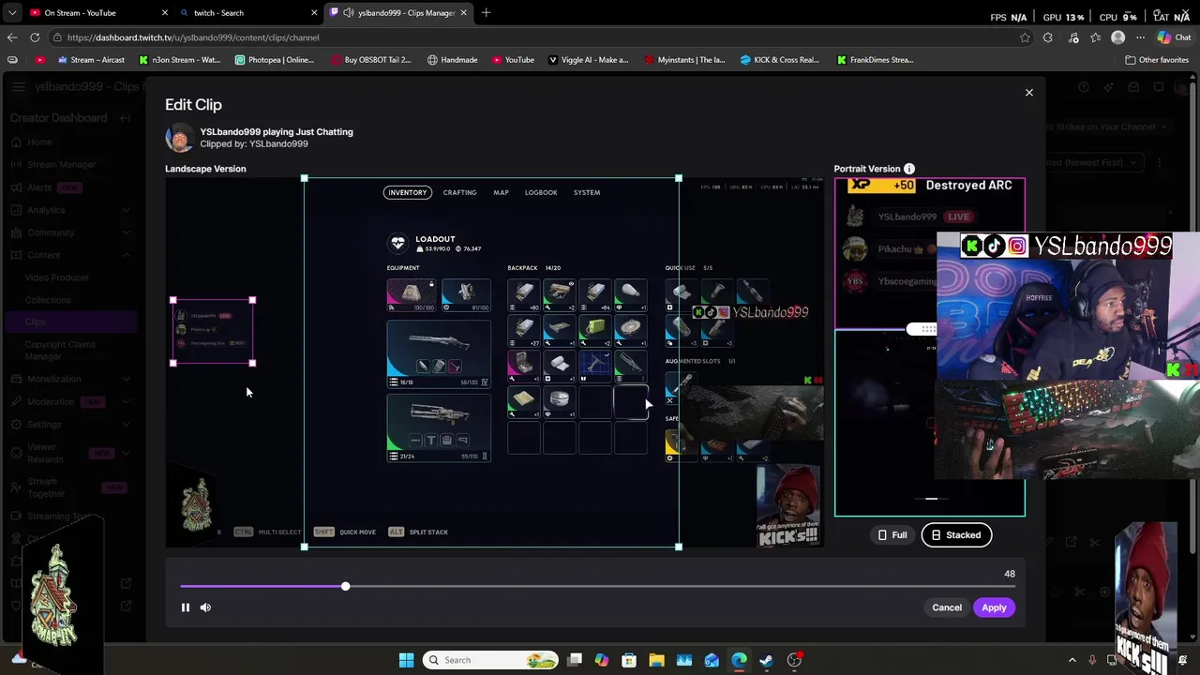1200x675 pixels.
Task: Open the Handmade bookmark
Action: click(x=453, y=60)
